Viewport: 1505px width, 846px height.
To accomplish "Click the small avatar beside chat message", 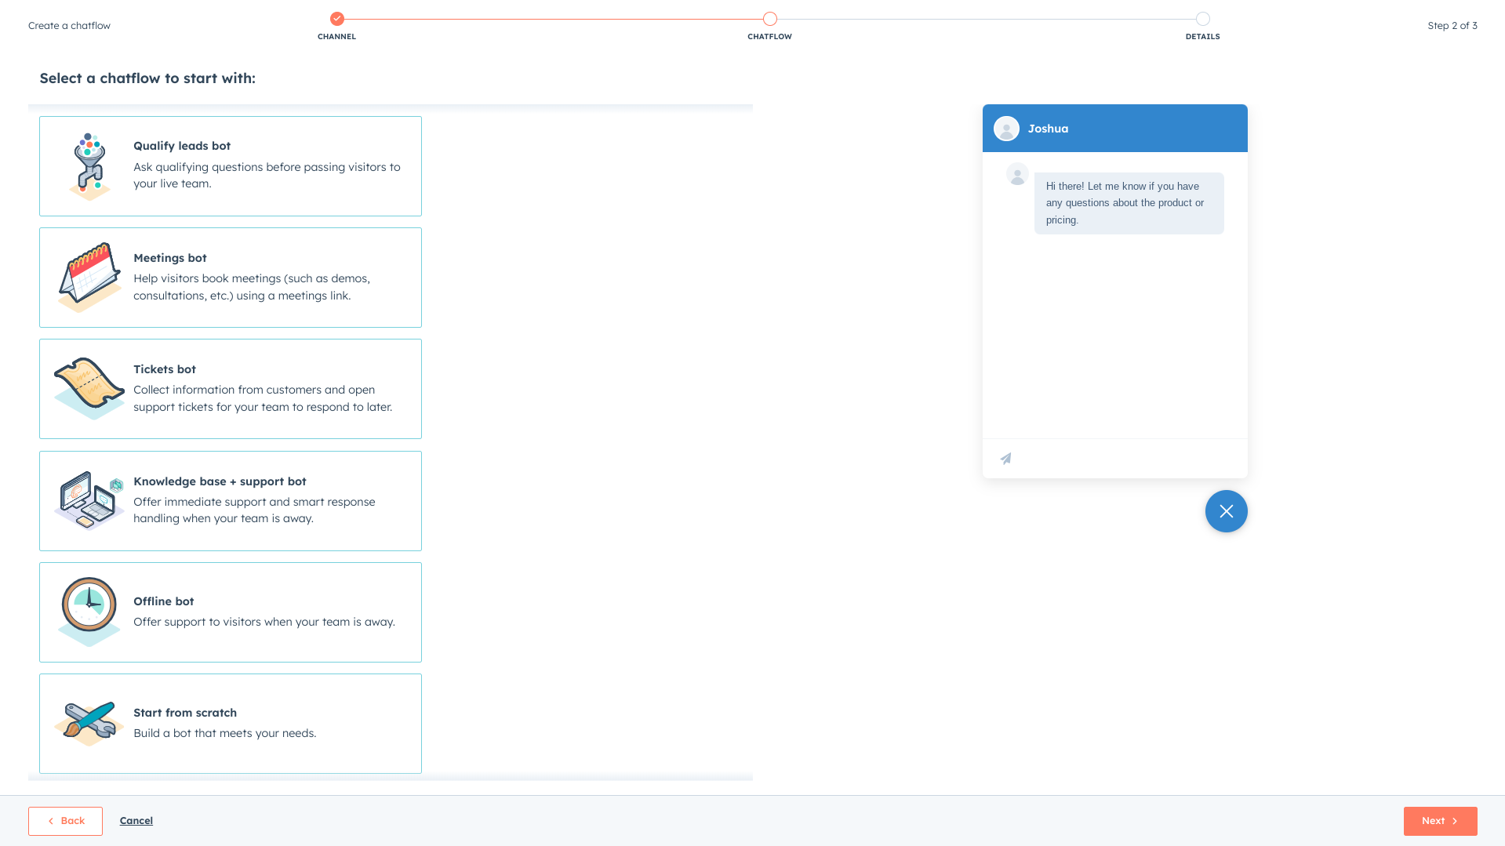I will tap(1017, 174).
